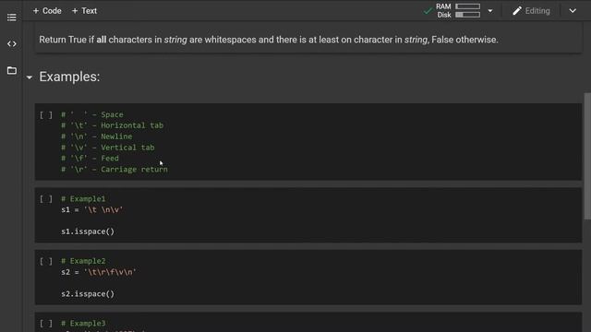
Task: Click the '# Horizontal tab' comment line
Action: (113, 125)
